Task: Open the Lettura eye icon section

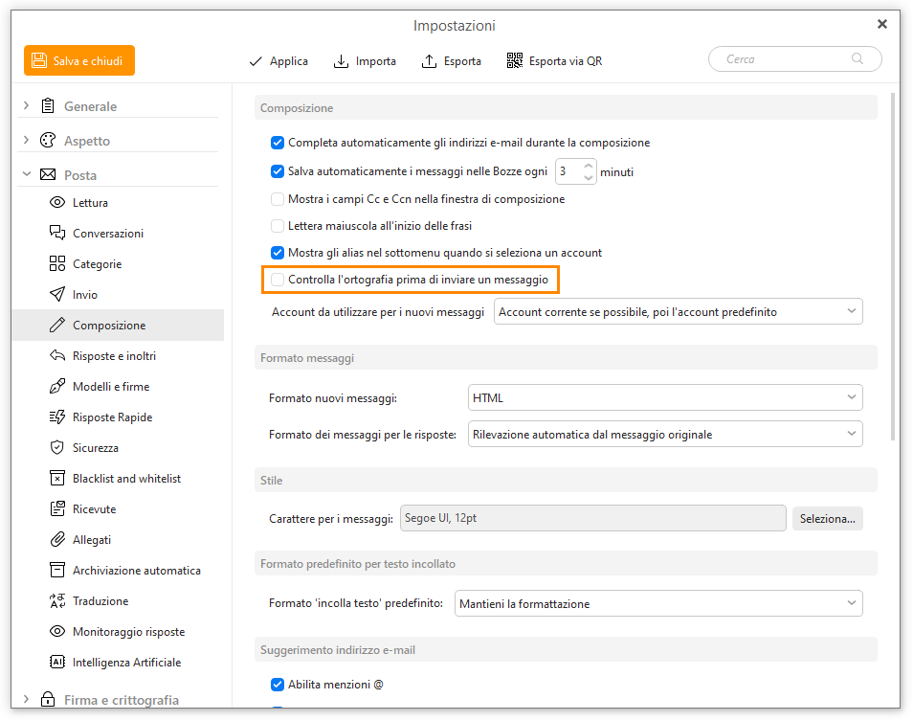Action: [x=57, y=203]
